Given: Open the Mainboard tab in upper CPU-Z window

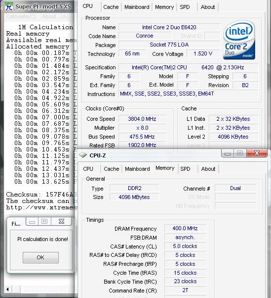Looking at the screenshot, I should 137,7.
